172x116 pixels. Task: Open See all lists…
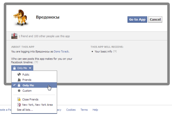click(x=25, y=110)
